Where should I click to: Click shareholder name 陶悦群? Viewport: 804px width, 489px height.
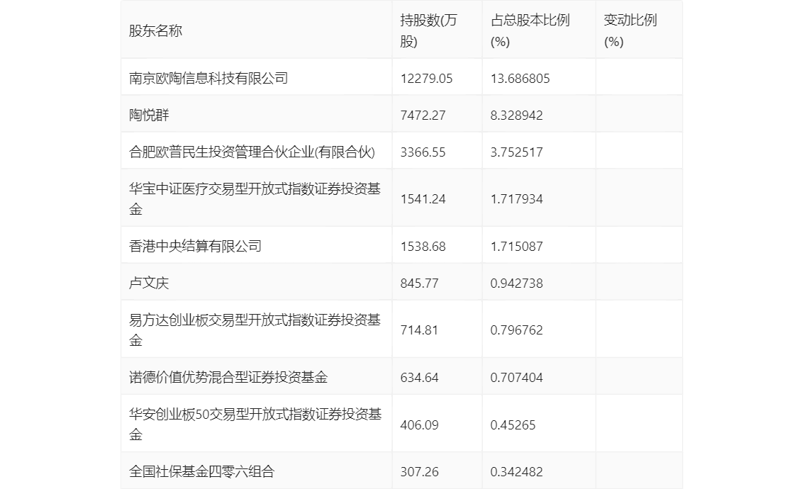click(x=149, y=116)
